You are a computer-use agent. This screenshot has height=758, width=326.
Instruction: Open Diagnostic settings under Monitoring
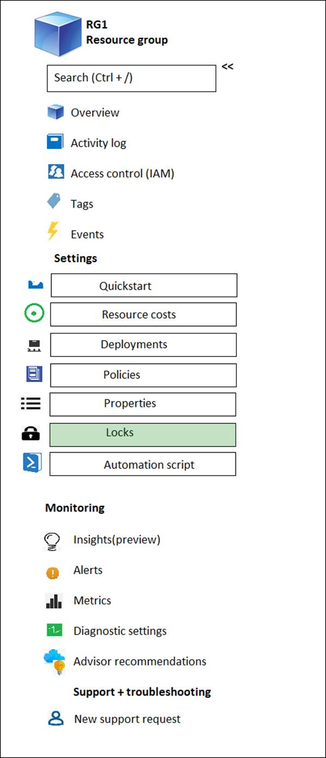click(120, 631)
